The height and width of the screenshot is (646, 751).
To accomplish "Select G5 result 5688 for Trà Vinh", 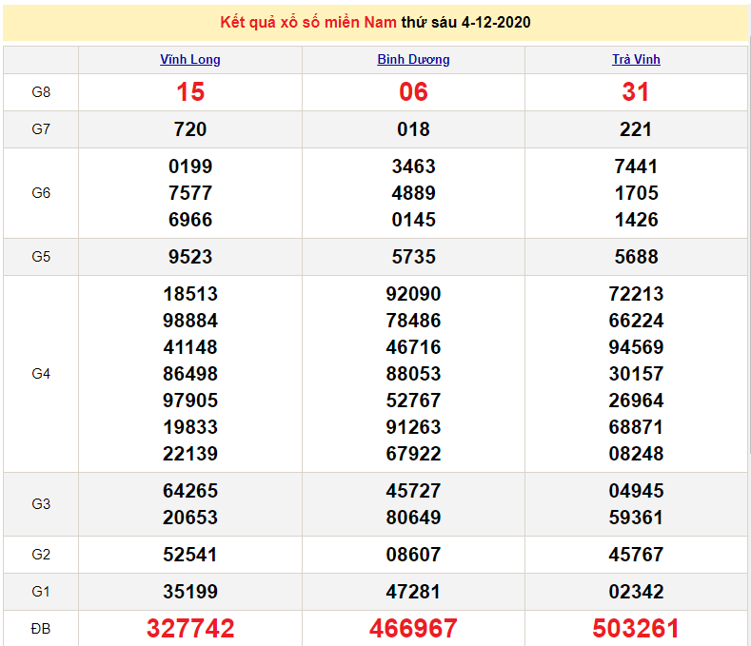I will coord(636,257).
